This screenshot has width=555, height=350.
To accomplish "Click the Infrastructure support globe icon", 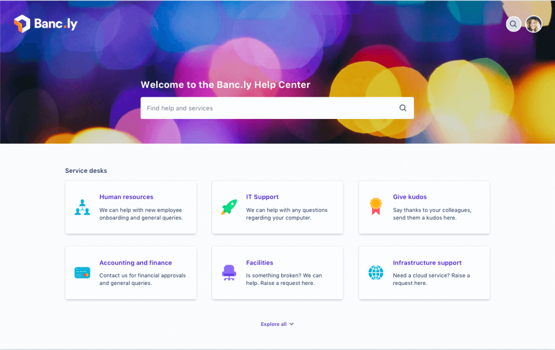I will [x=376, y=272].
